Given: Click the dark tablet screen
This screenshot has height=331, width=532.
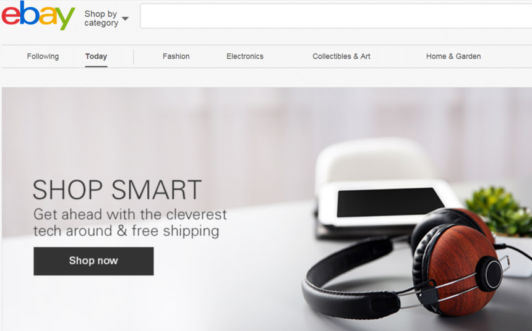Looking at the screenshot, I should pos(390,203).
